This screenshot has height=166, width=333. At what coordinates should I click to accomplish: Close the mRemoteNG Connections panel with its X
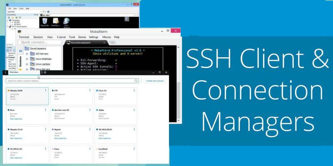(37, 15)
